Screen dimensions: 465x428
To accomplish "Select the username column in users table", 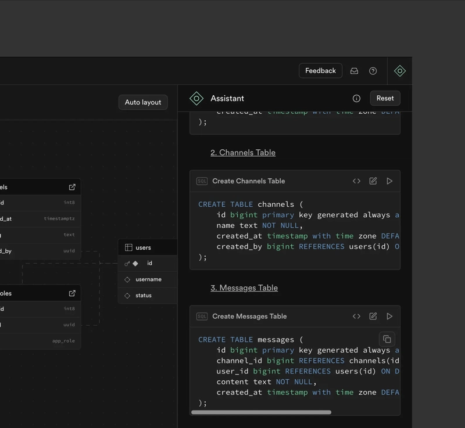I will 148,279.
